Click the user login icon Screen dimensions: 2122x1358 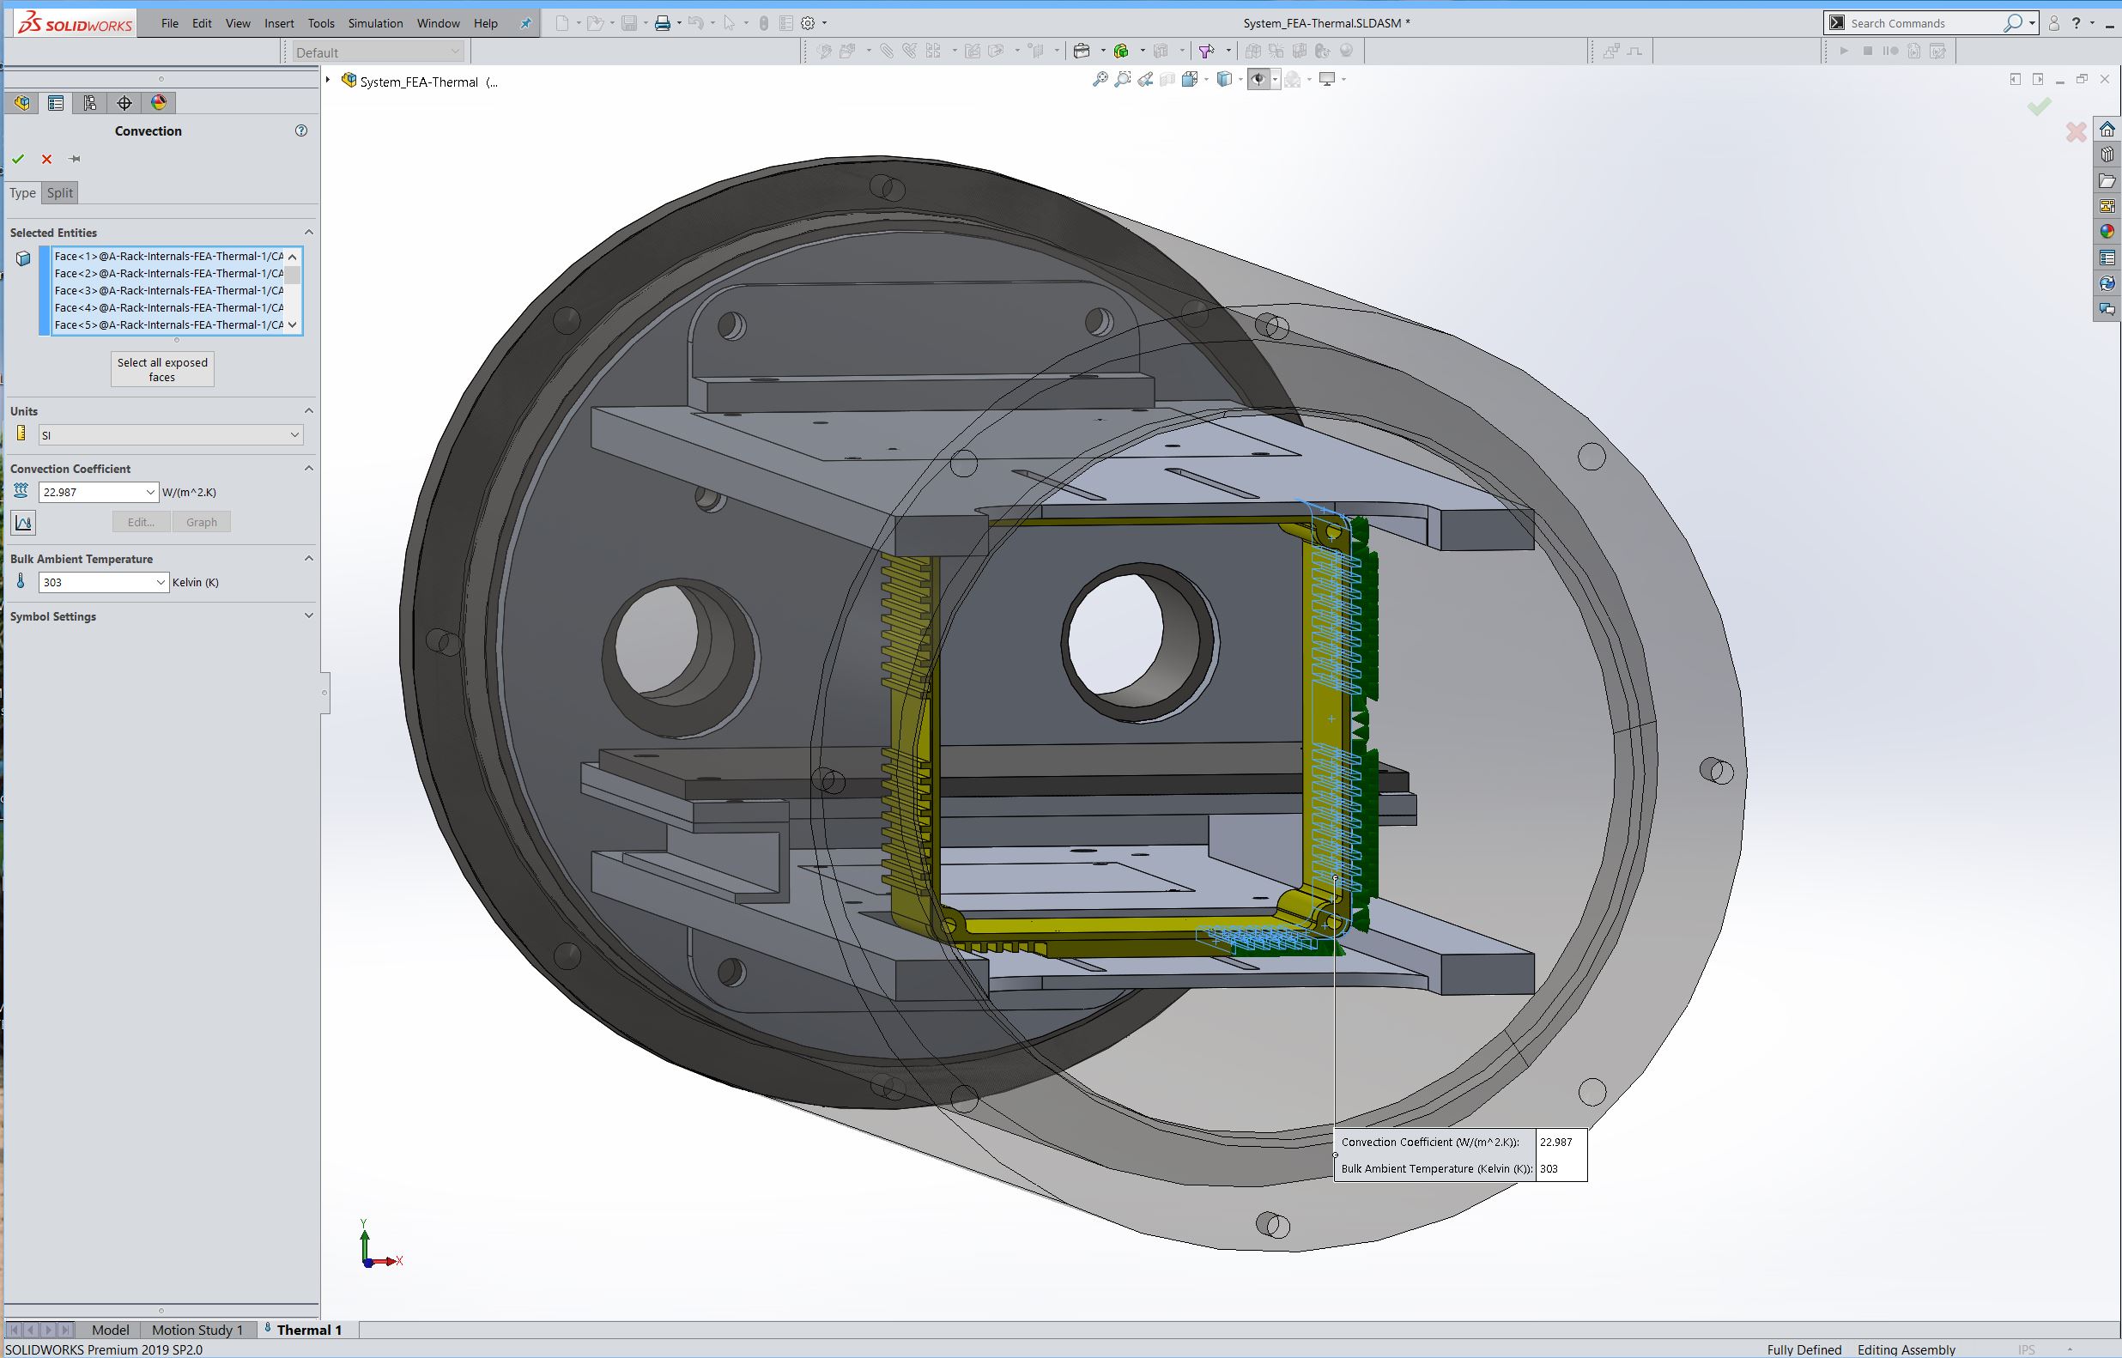click(x=2054, y=24)
